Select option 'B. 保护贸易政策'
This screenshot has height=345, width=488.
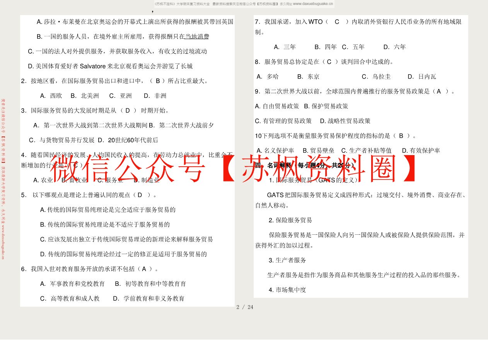pos(326,106)
